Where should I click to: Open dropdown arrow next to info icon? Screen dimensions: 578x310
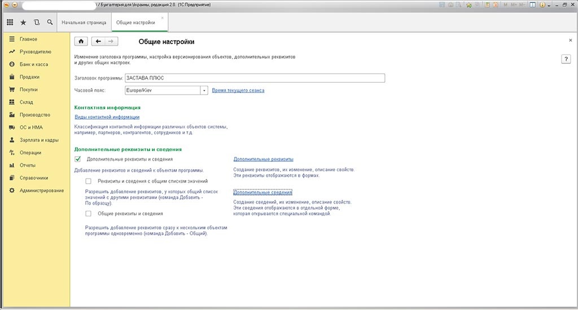(548, 5)
